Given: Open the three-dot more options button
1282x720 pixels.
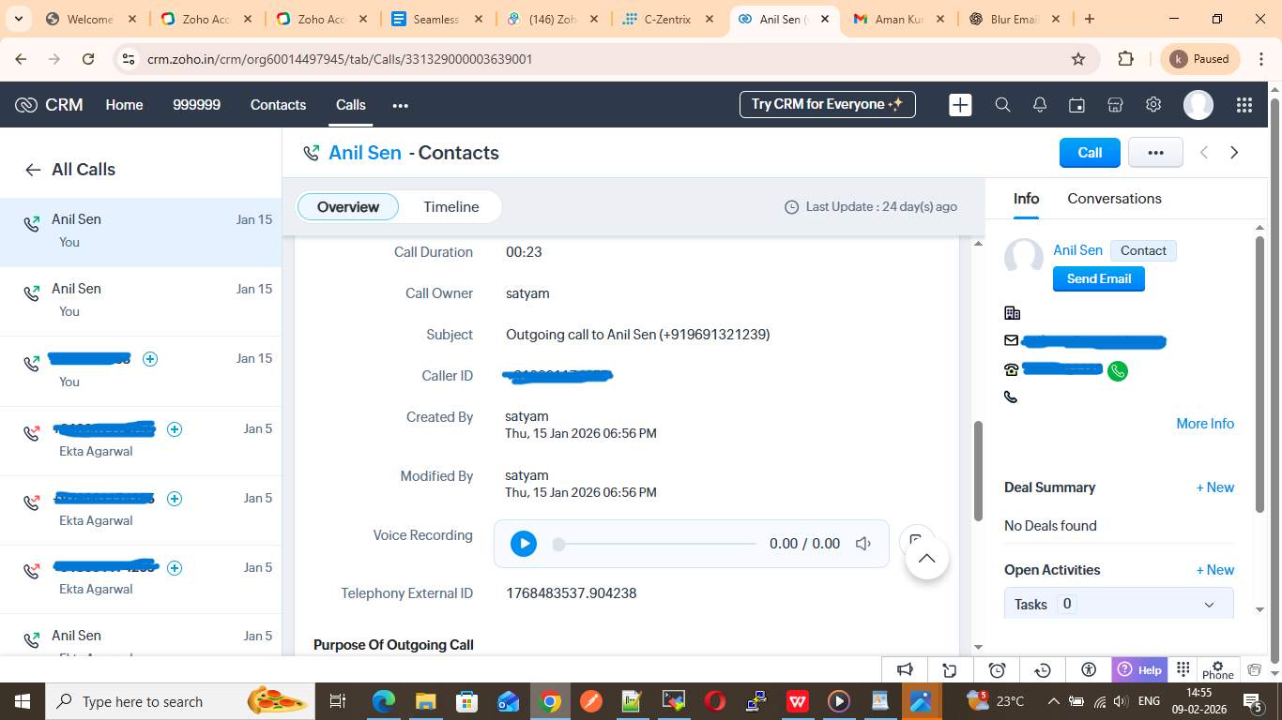Looking at the screenshot, I should (1154, 153).
